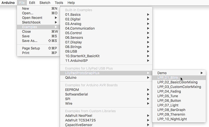The height and width of the screenshot is (127, 209).
Task: Choose Save from the File menu
Action: (38, 36)
